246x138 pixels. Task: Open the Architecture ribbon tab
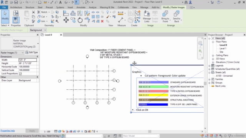[16, 7]
